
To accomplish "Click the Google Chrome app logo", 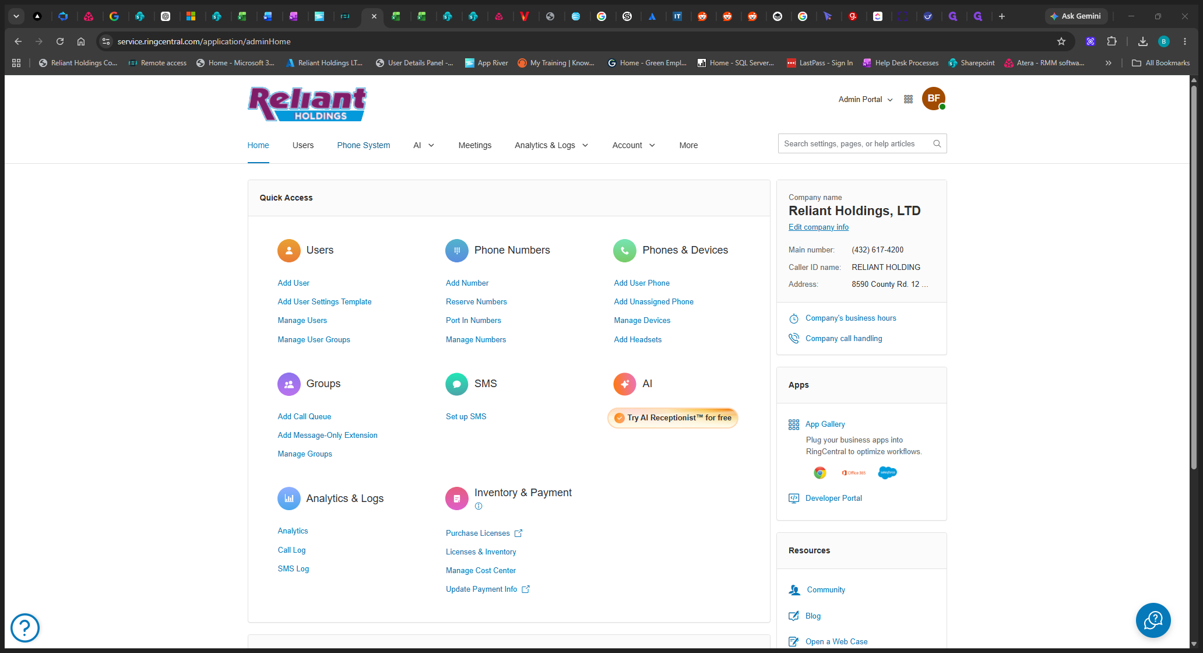I will [x=820, y=473].
